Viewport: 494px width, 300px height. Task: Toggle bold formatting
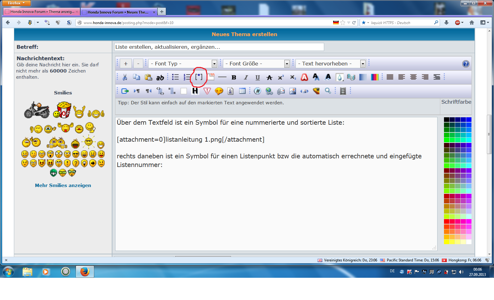click(234, 77)
